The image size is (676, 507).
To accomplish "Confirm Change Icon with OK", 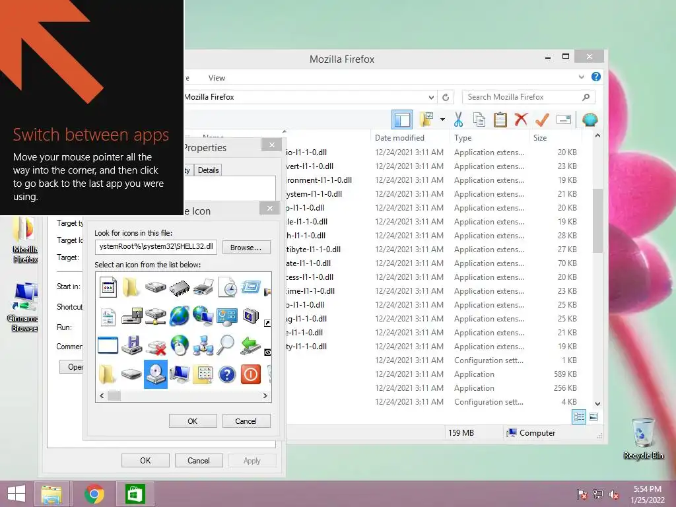I will pyautogui.click(x=193, y=421).
